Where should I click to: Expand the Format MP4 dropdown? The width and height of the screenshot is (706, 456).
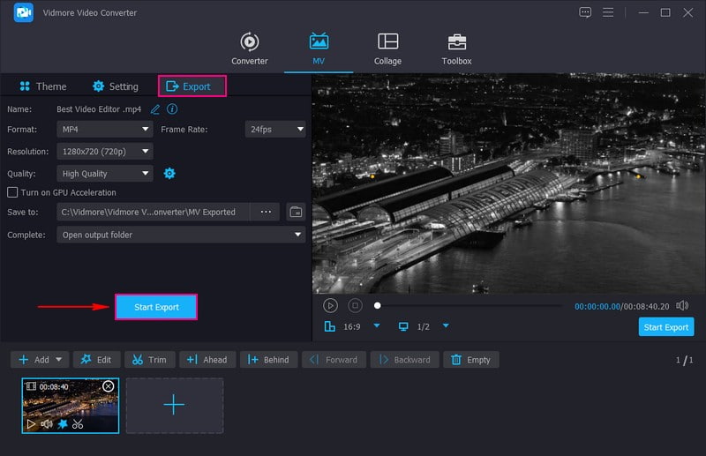coord(105,129)
